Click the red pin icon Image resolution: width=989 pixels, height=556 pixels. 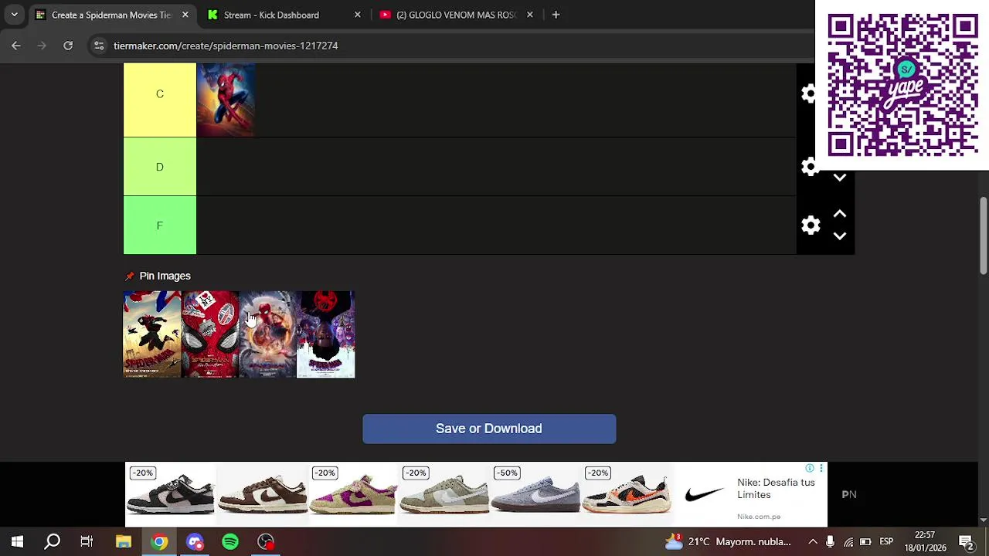130,276
